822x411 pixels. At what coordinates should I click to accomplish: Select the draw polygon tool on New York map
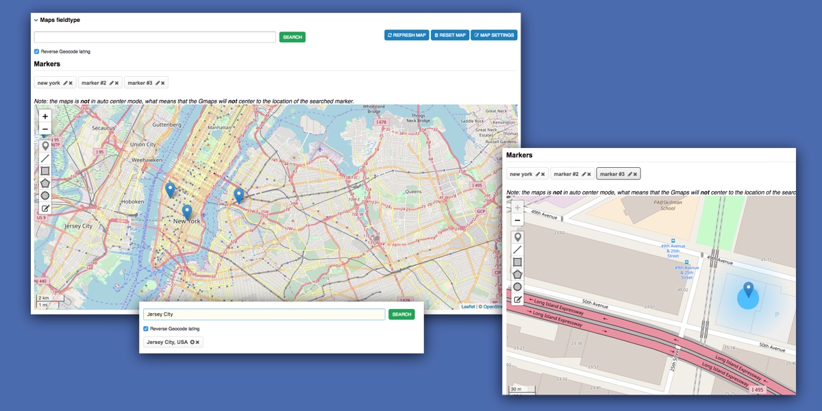45,183
